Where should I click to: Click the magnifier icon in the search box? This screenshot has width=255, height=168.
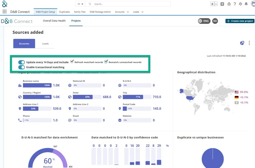(90, 4)
